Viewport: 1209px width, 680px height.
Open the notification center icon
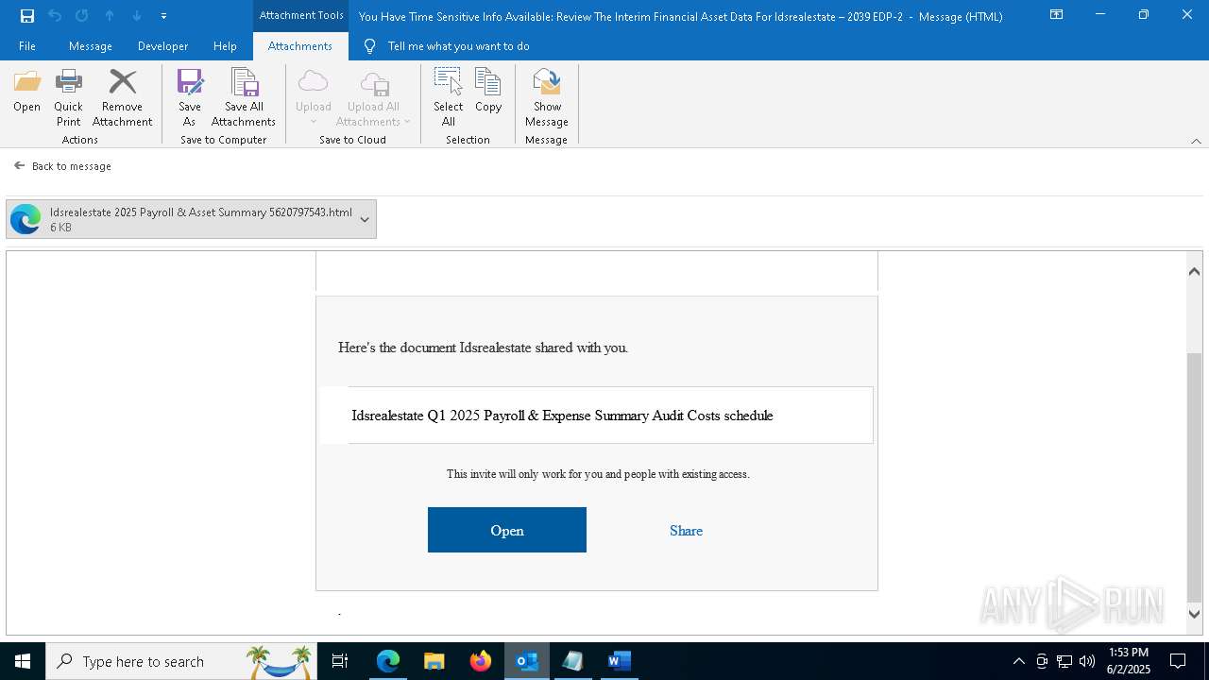pyautogui.click(x=1178, y=661)
